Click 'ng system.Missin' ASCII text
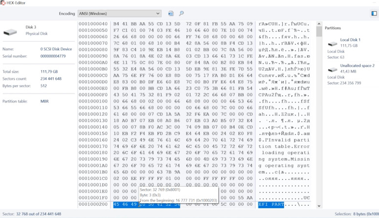 point(284,159)
